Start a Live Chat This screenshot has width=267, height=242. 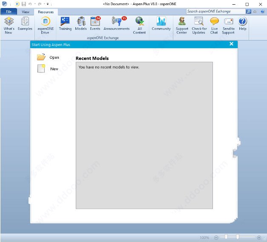(x=214, y=26)
